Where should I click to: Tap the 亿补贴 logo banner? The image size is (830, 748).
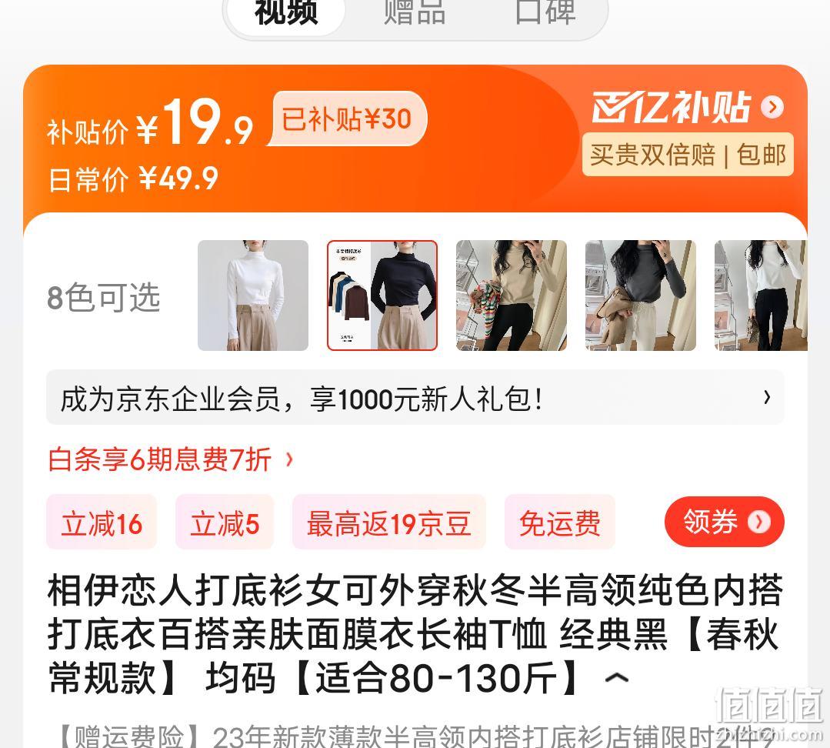pos(672,107)
